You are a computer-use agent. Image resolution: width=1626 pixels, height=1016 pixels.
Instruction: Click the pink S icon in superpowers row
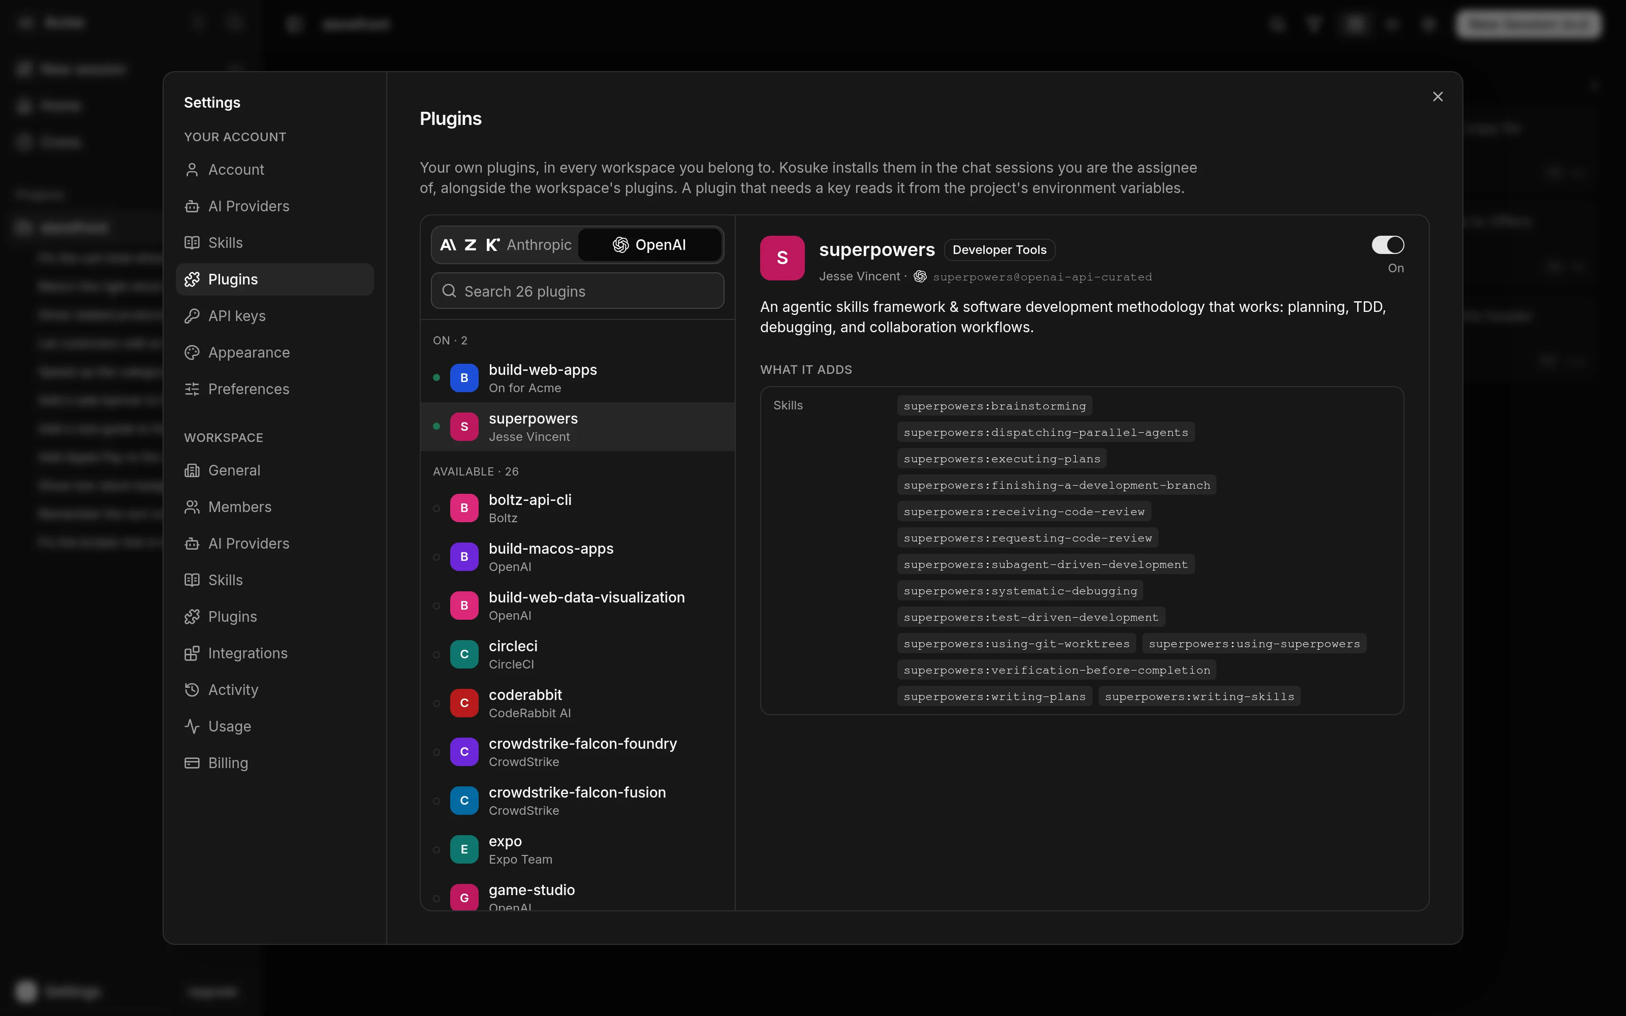click(x=463, y=427)
